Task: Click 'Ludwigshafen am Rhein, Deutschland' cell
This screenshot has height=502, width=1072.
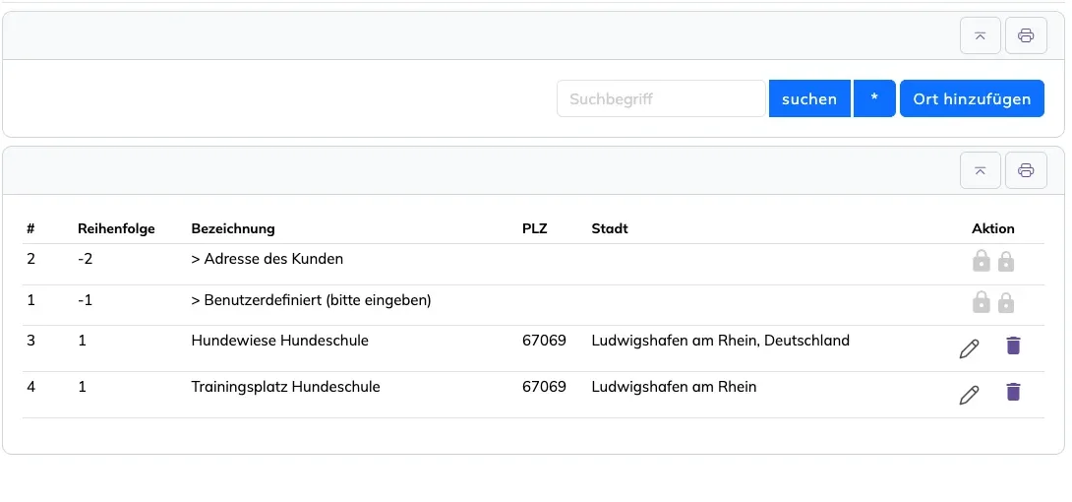Action: pos(721,340)
